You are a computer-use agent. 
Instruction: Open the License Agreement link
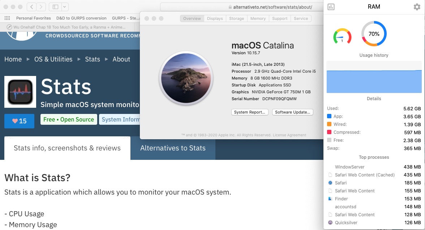point(289,135)
